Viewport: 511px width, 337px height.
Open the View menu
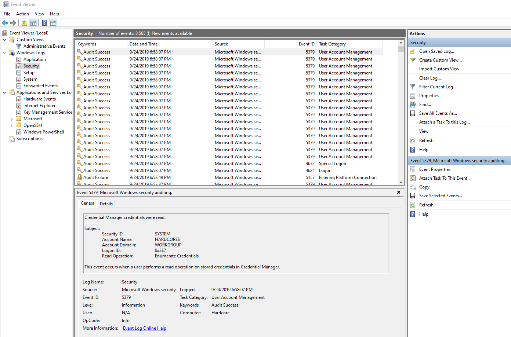[x=39, y=14]
